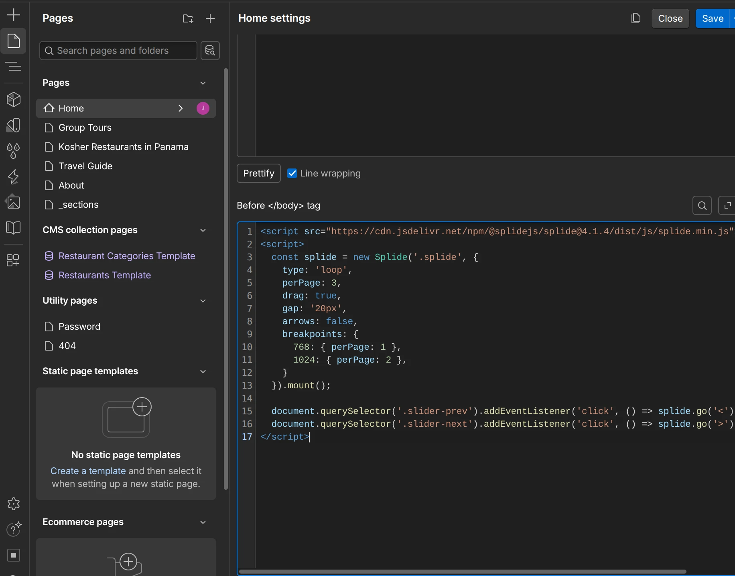Open the Interactions lightning bolt icon
Image resolution: width=735 pixels, height=576 pixels.
tap(14, 176)
